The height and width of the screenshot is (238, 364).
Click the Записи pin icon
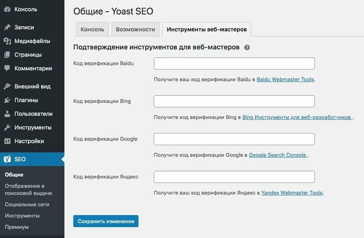pyautogui.click(x=7, y=27)
